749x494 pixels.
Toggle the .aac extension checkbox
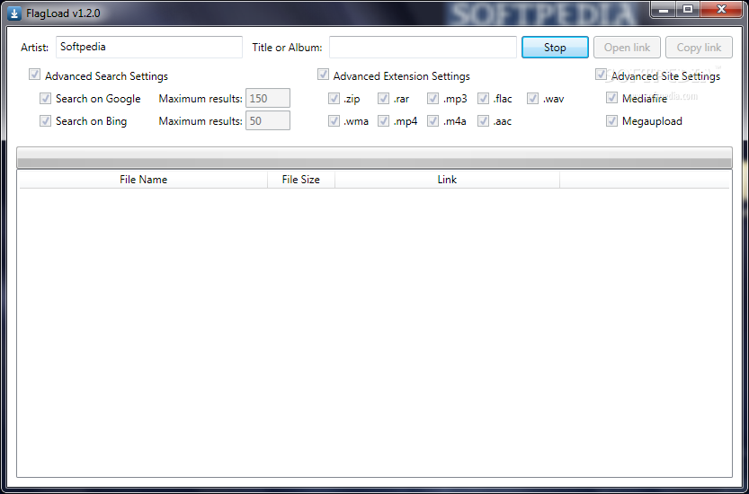click(484, 120)
